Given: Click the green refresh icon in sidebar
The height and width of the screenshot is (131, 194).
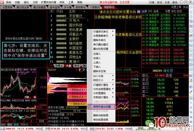Looking at the screenshot, I should click(x=191, y=98).
